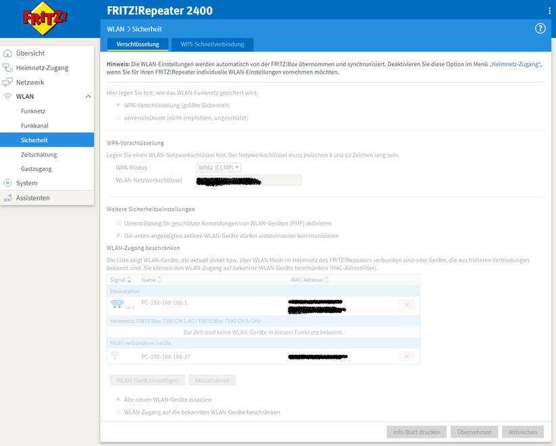The height and width of the screenshot is (446, 556).
Task: Open the Zeitschaltung menu item
Action: click(39, 155)
